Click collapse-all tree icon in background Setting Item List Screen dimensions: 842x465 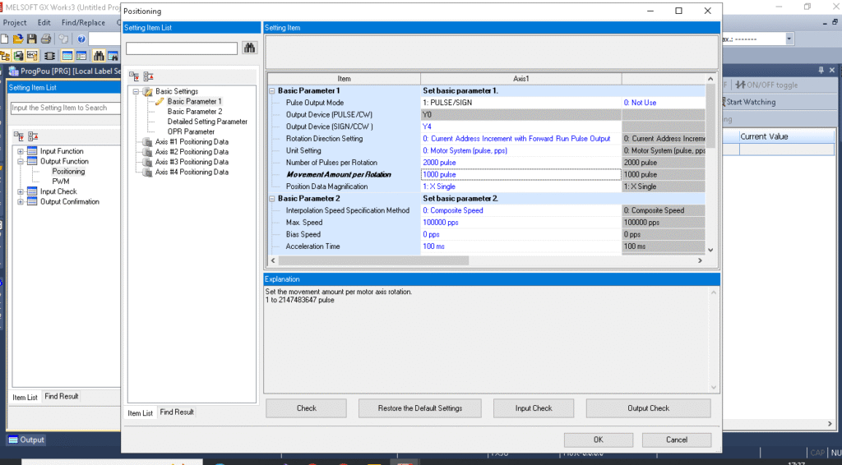tap(33, 136)
